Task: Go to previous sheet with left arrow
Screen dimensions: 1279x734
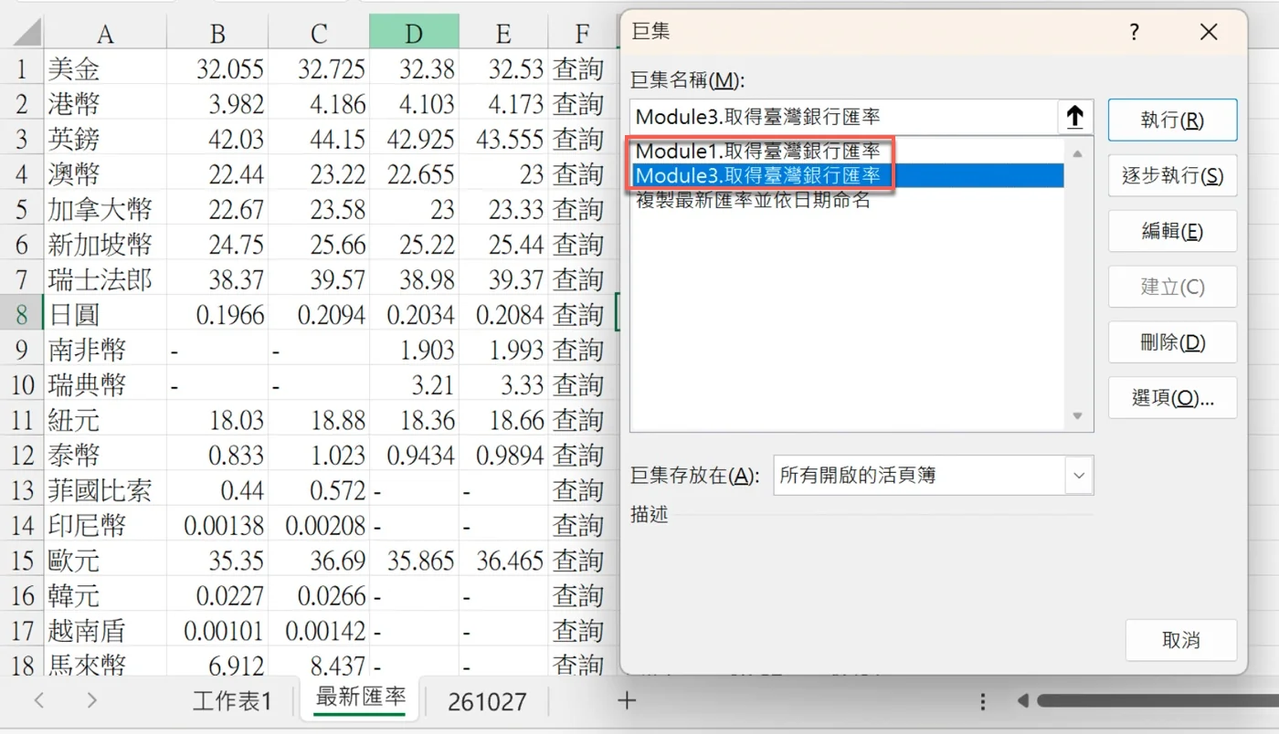Action: (38, 701)
